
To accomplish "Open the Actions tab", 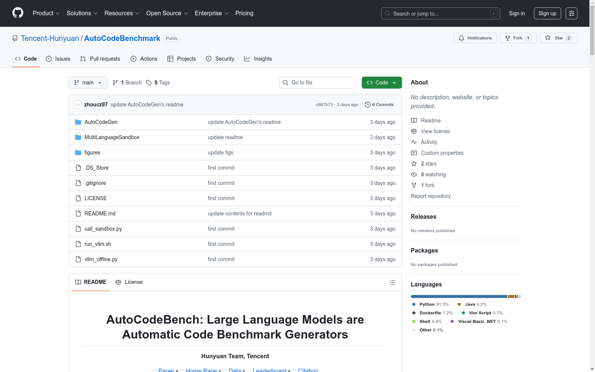I will coord(144,59).
